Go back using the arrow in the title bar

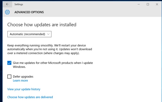(x=7, y=4)
